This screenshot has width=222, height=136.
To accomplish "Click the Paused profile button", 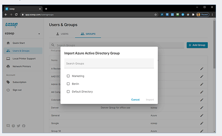I will pyautogui.click(x=203, y=15).
